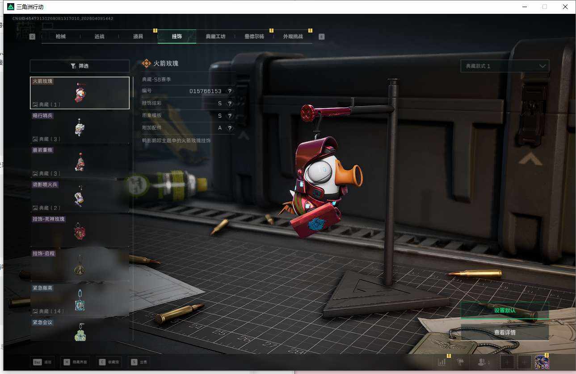This screenshot has height=374, width=576.
Task: Pick the 诡影喷火兵 charm item
Action: click(80, 196)
